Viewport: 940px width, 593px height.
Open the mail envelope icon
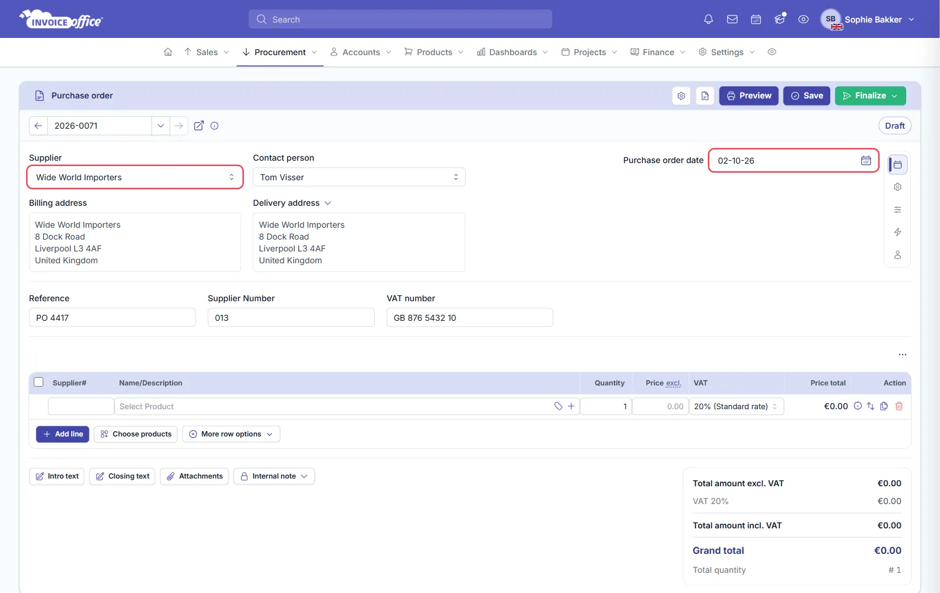click(732, 20)
